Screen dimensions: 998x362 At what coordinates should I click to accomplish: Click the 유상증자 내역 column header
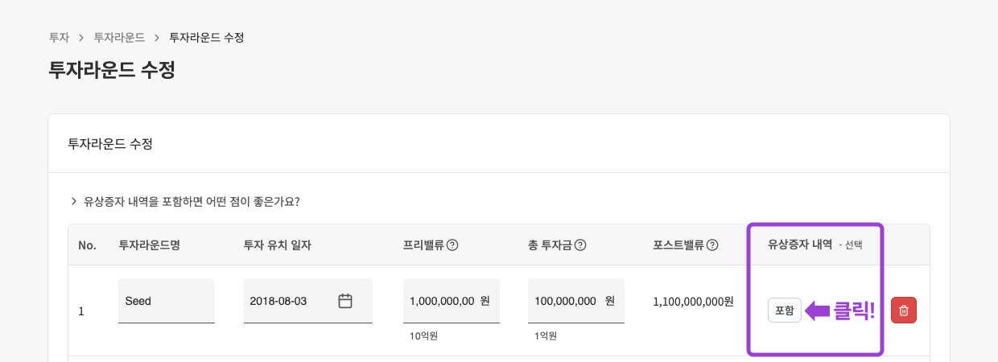pyautogui.click(x=800, y=245)
